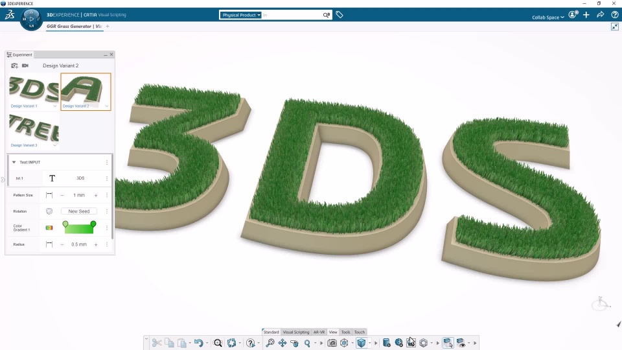Switch to the Visual Scripting toolbar tab

tap(296, 332)
